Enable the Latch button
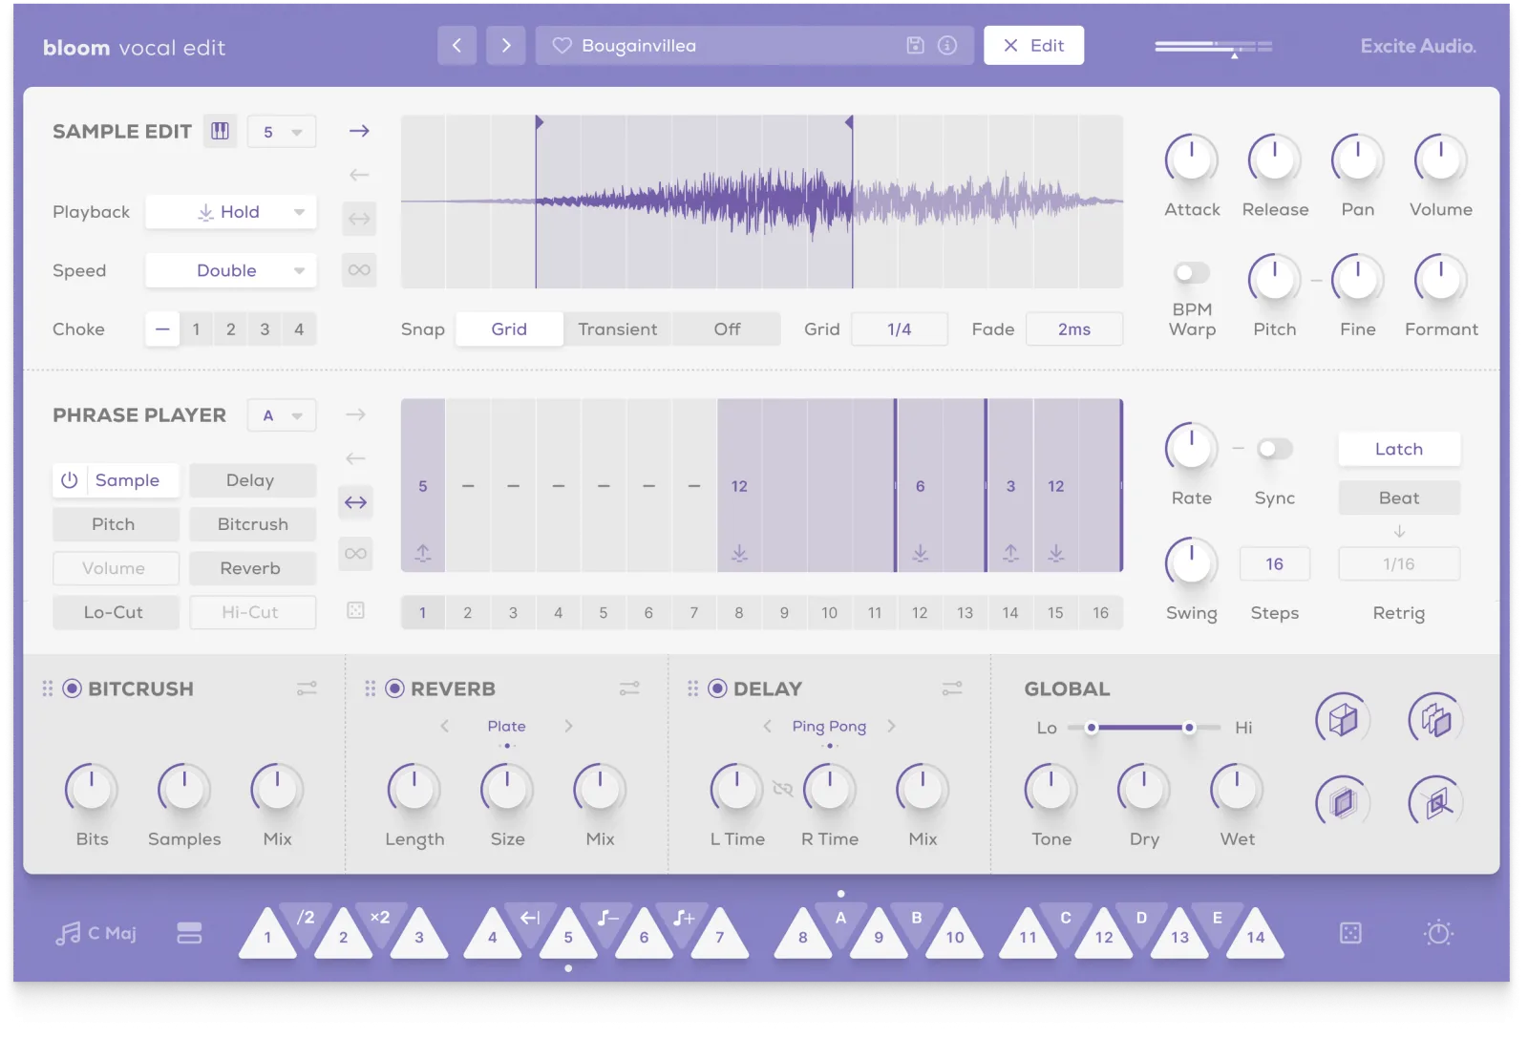Viewport: 1528px width, 1038px height. [1399, 449]
